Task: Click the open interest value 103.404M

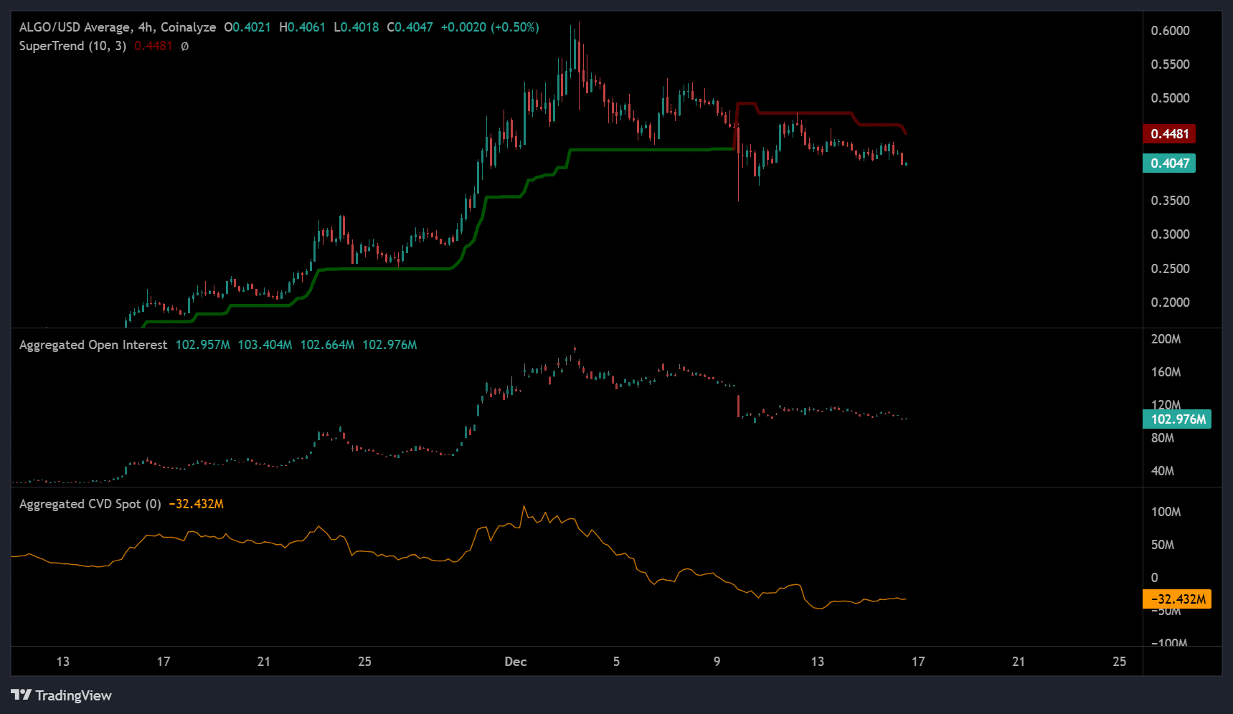Action: point(265,345)
